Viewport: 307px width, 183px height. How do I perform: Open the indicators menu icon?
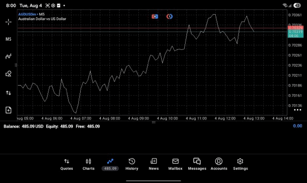(x=9, y=57)
